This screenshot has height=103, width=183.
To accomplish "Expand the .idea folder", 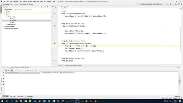I will tap(5, 11).
